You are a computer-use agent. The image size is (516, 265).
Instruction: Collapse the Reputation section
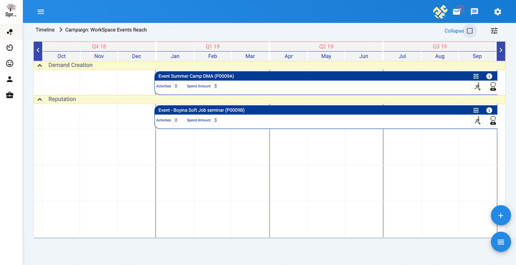pyautogui.click(x=40, y=99)
